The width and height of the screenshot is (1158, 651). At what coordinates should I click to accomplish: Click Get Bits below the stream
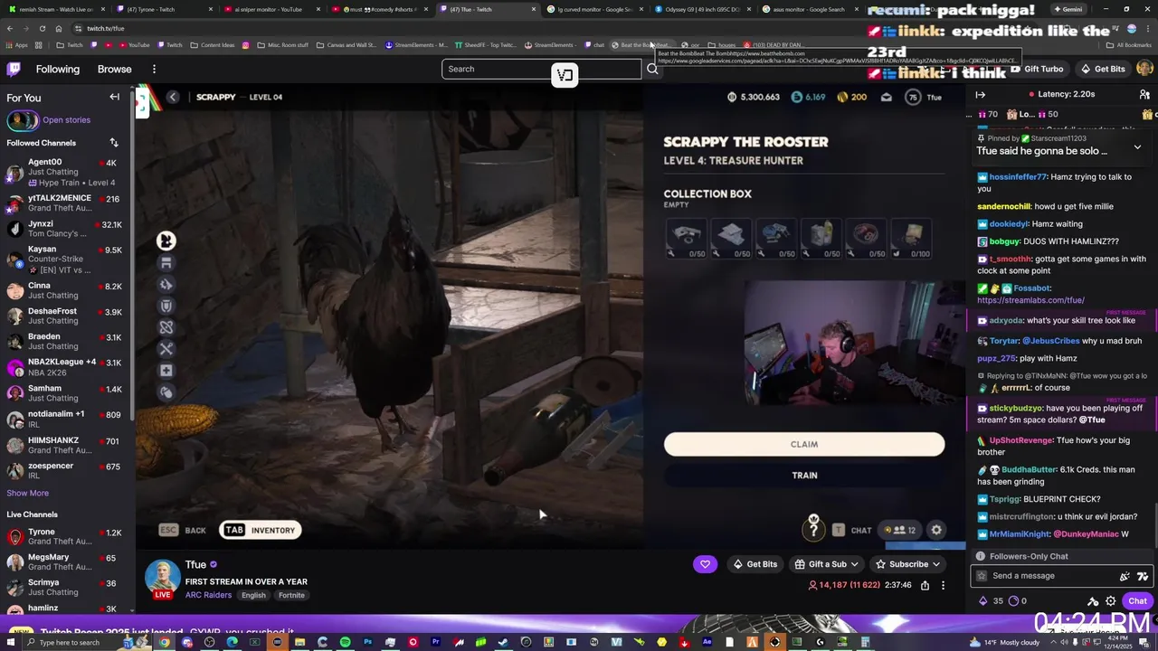(755, 564)
